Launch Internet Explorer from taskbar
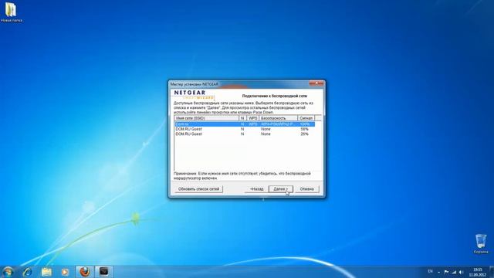 pos(28,272)
